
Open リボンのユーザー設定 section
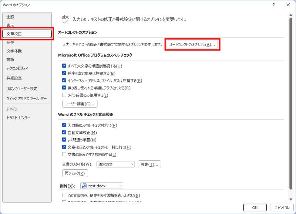(23, 88)
